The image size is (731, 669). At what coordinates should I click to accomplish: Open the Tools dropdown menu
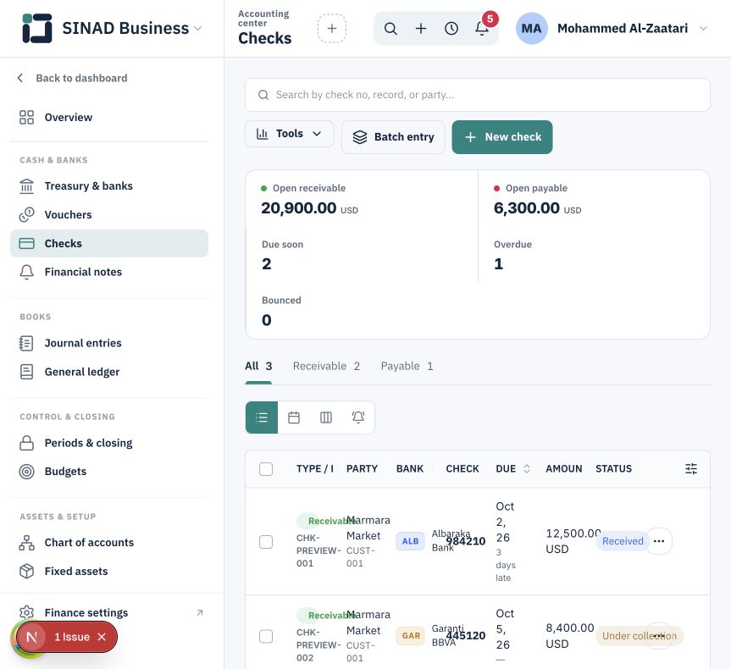(x=290, y=134)
